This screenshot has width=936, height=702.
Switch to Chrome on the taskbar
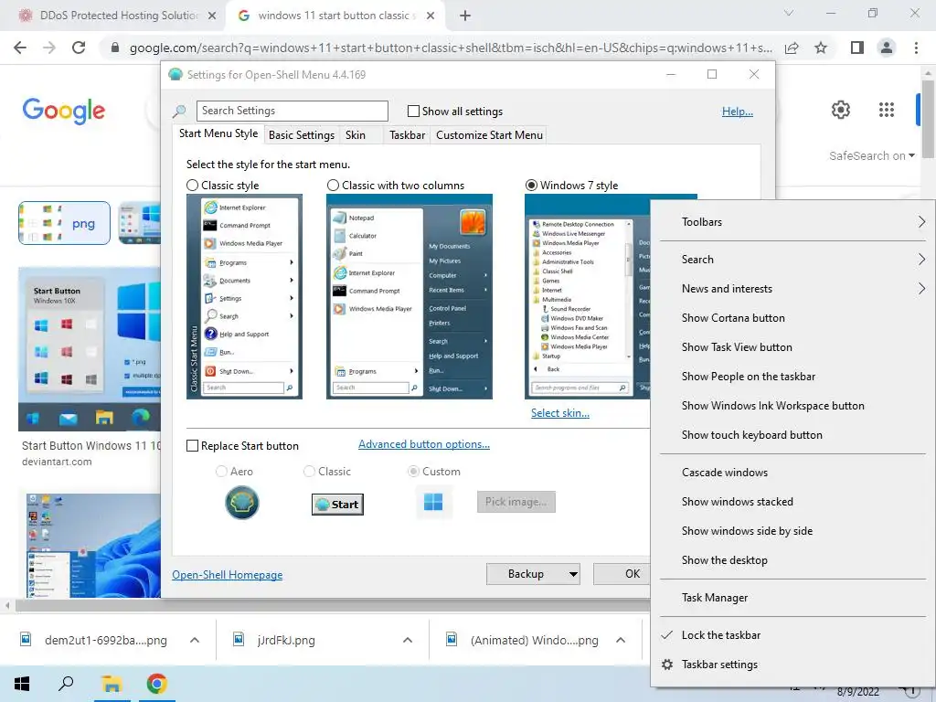[156, 684]
